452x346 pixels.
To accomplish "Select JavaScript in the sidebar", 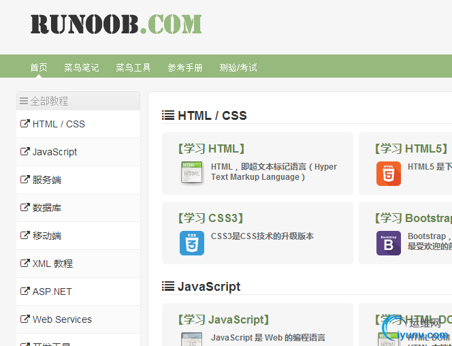I will pyautogui.click(x=78, y=152).
